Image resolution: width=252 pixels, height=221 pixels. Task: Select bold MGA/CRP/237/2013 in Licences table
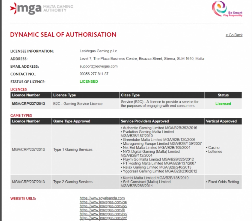(28, 104)
